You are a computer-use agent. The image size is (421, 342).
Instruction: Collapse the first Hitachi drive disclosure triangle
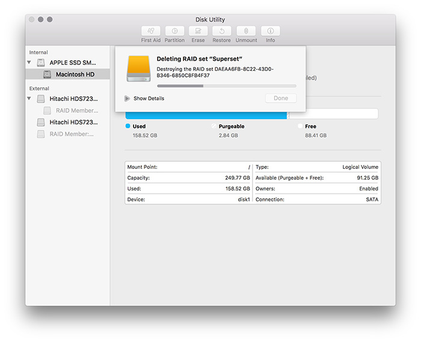coord(29,99)
